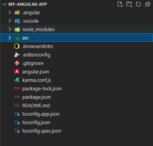Open the .gitignore file
Screen dimensions: 153x146
click(x=33, y=63)
